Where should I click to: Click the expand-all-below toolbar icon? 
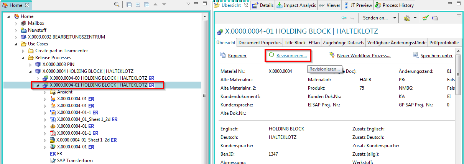(147, 5)
